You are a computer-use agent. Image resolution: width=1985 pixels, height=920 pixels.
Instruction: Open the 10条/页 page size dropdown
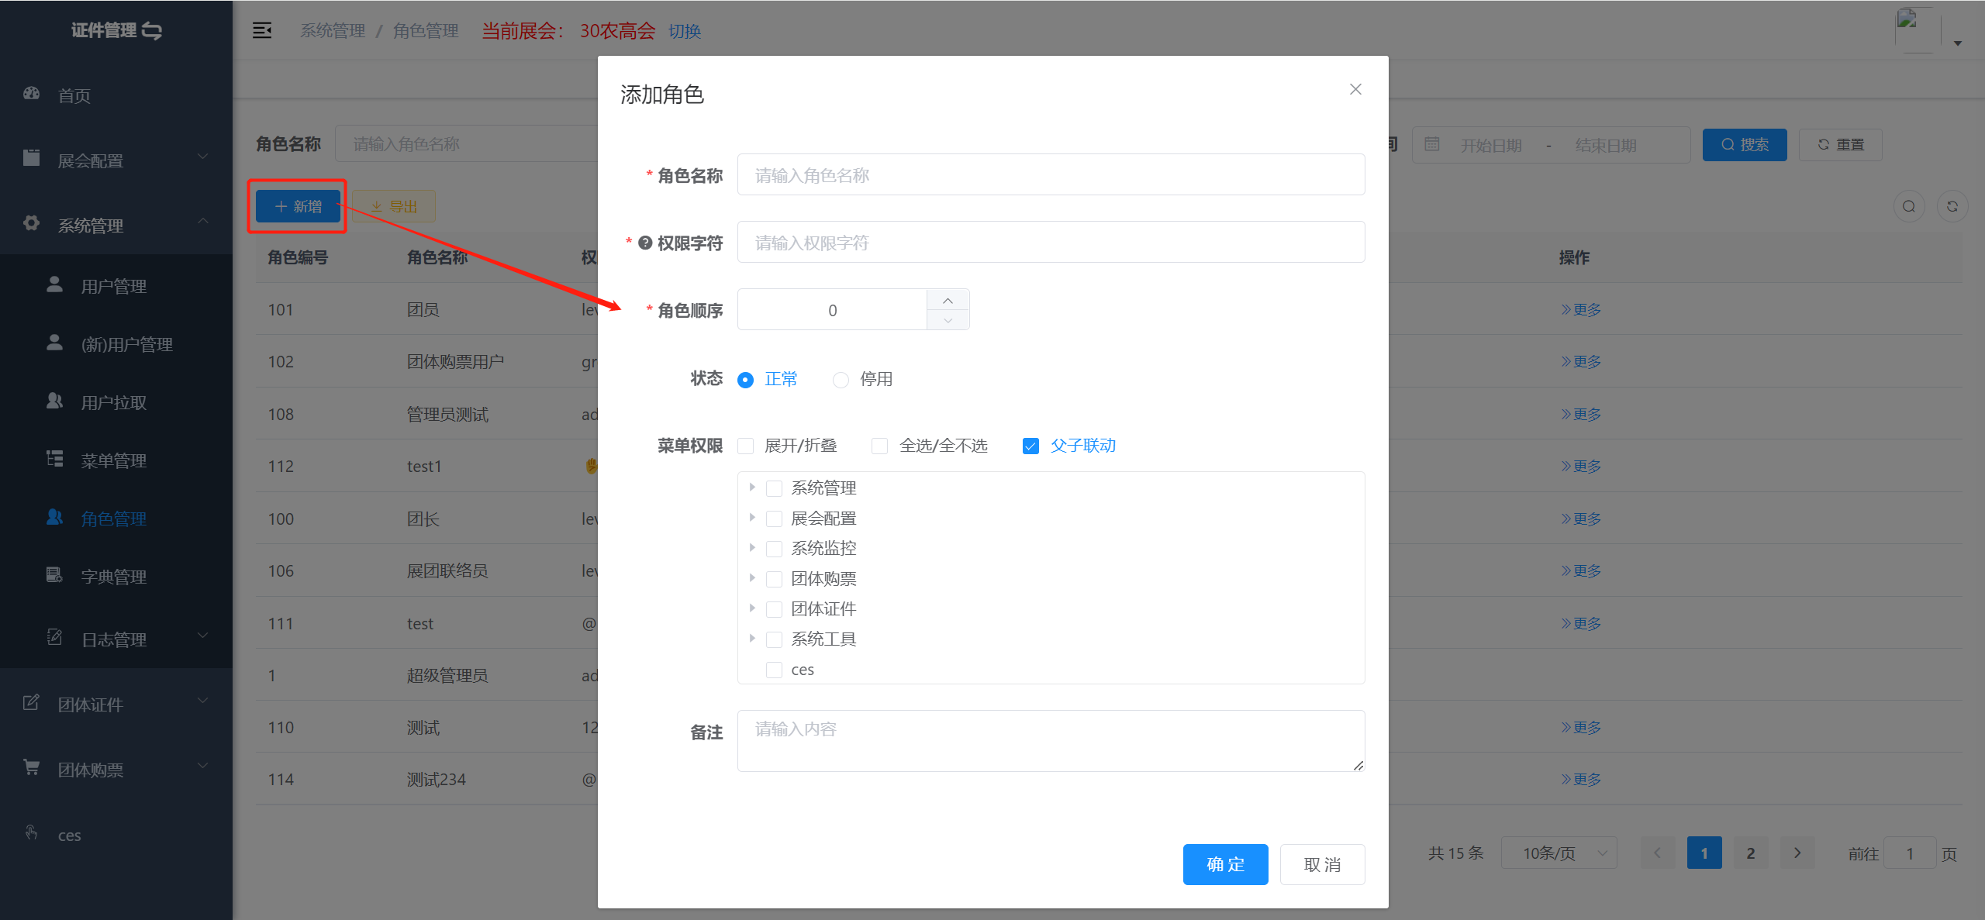pyautogui.click(x=1559, y=853)
